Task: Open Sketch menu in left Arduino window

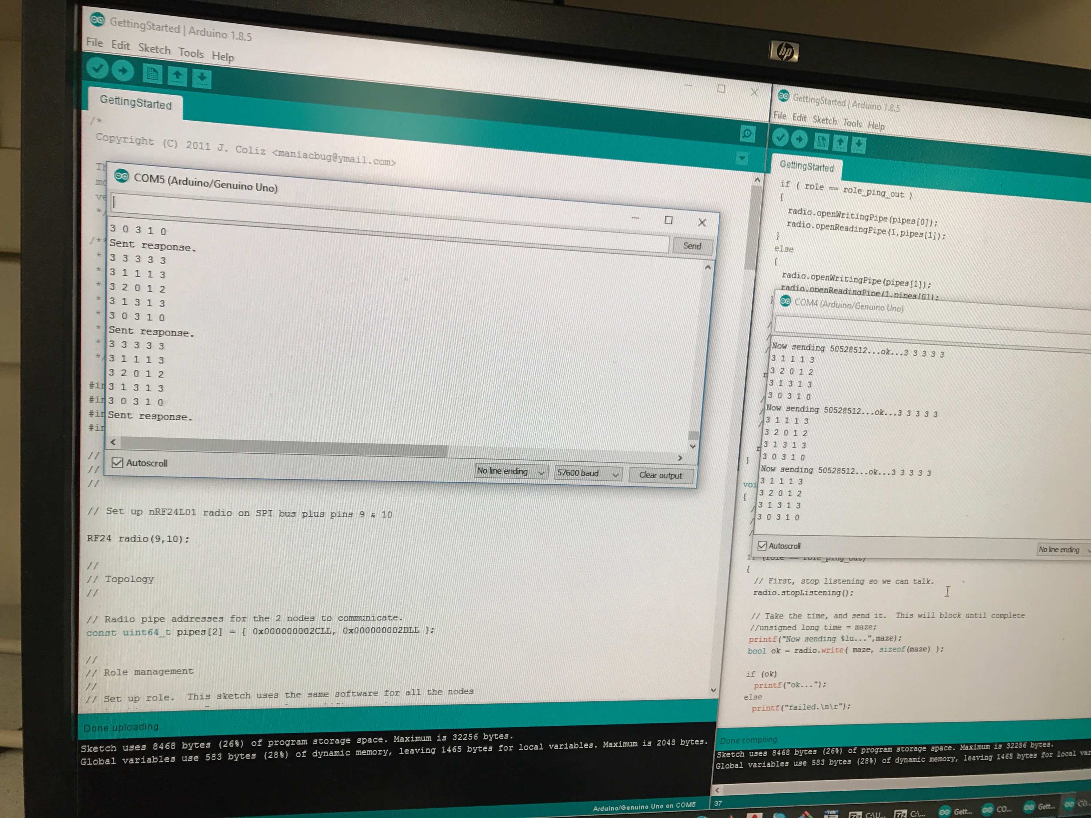Action: 154,49
